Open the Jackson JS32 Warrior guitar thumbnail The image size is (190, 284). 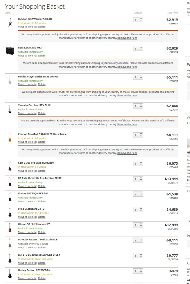[10, 22]
